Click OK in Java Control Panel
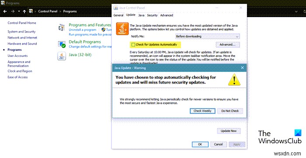The image size is (306, 158). [200, 144]
